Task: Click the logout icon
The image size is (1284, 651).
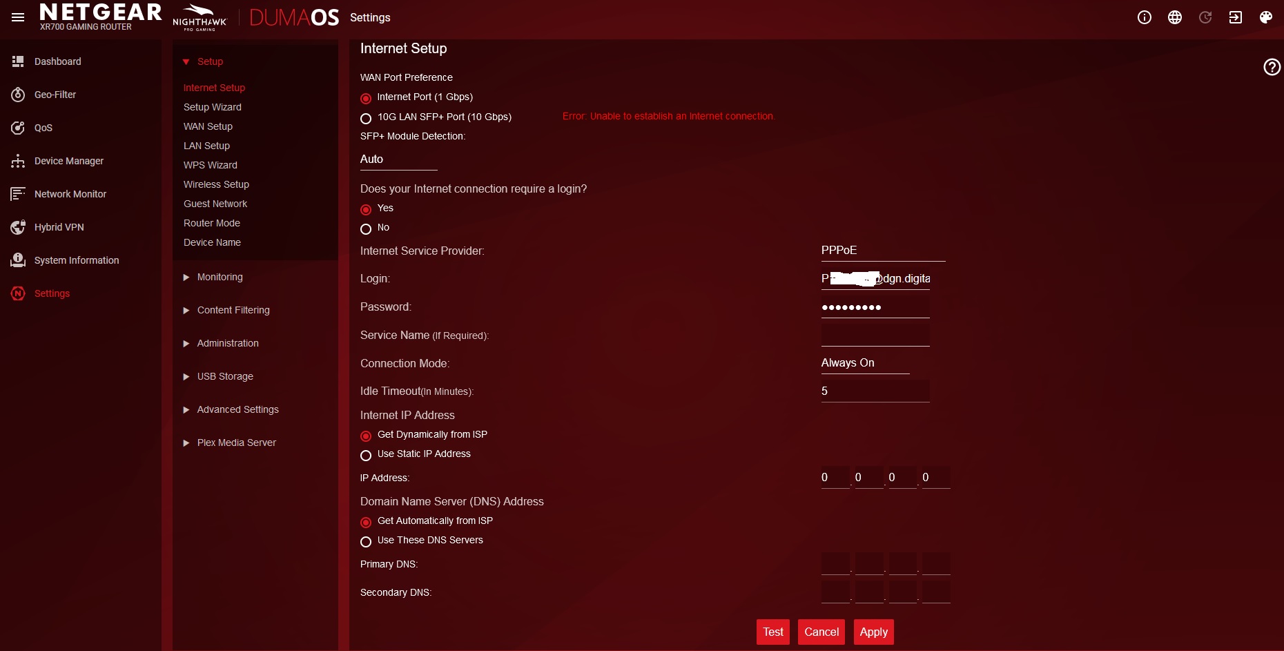Action: coord(1236,17)
